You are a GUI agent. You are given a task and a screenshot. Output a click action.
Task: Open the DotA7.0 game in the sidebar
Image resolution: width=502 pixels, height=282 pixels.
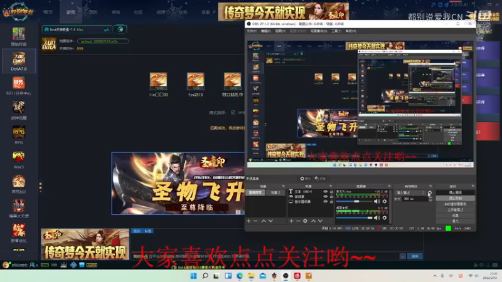pyautogui.click(x=19, y=61)
